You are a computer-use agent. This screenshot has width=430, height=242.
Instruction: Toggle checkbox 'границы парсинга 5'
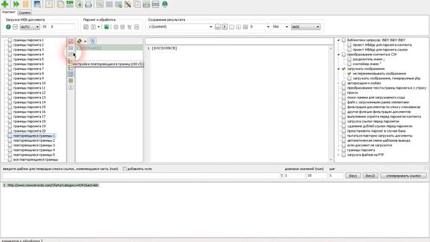[x=10, y=59]
